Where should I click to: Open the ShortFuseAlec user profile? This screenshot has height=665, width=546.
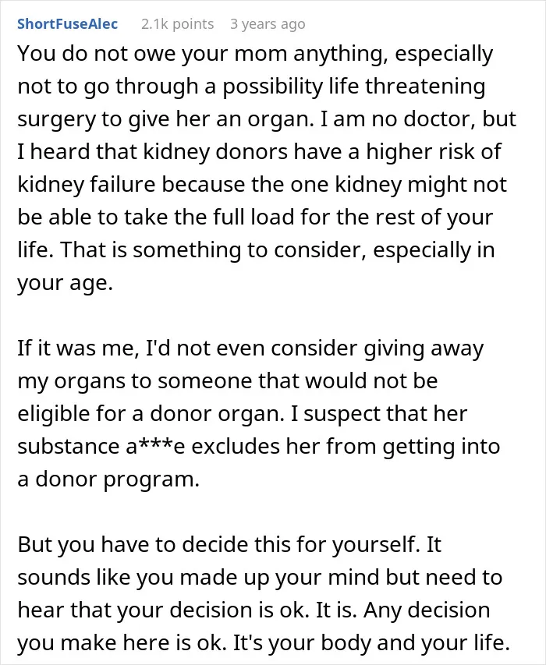[67, 24]
